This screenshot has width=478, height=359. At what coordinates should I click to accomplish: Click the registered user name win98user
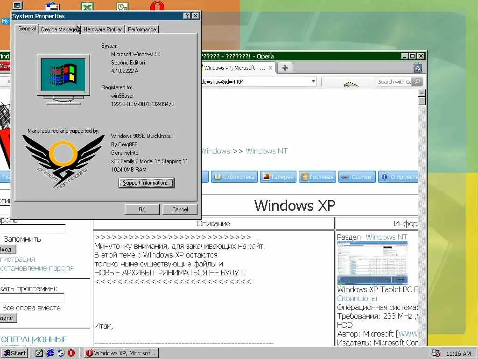coord(123,95)
